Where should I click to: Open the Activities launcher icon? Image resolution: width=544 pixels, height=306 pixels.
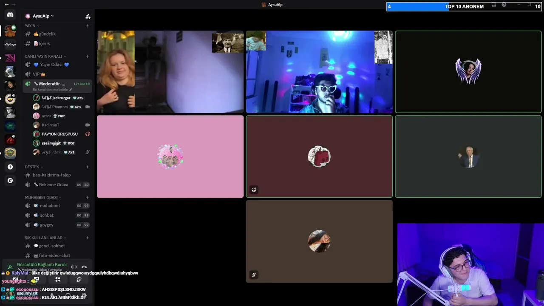[58, 280]
